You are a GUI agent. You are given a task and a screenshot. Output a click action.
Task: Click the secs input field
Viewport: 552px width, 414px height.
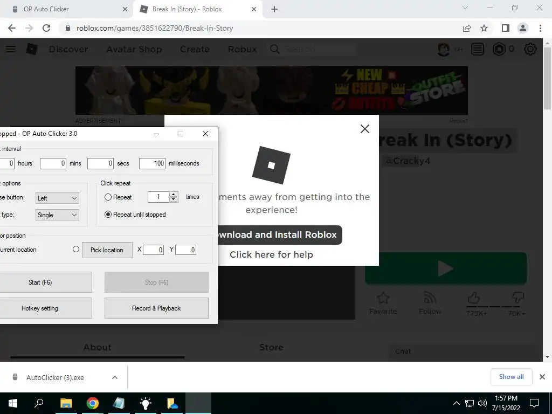point(100,163)
